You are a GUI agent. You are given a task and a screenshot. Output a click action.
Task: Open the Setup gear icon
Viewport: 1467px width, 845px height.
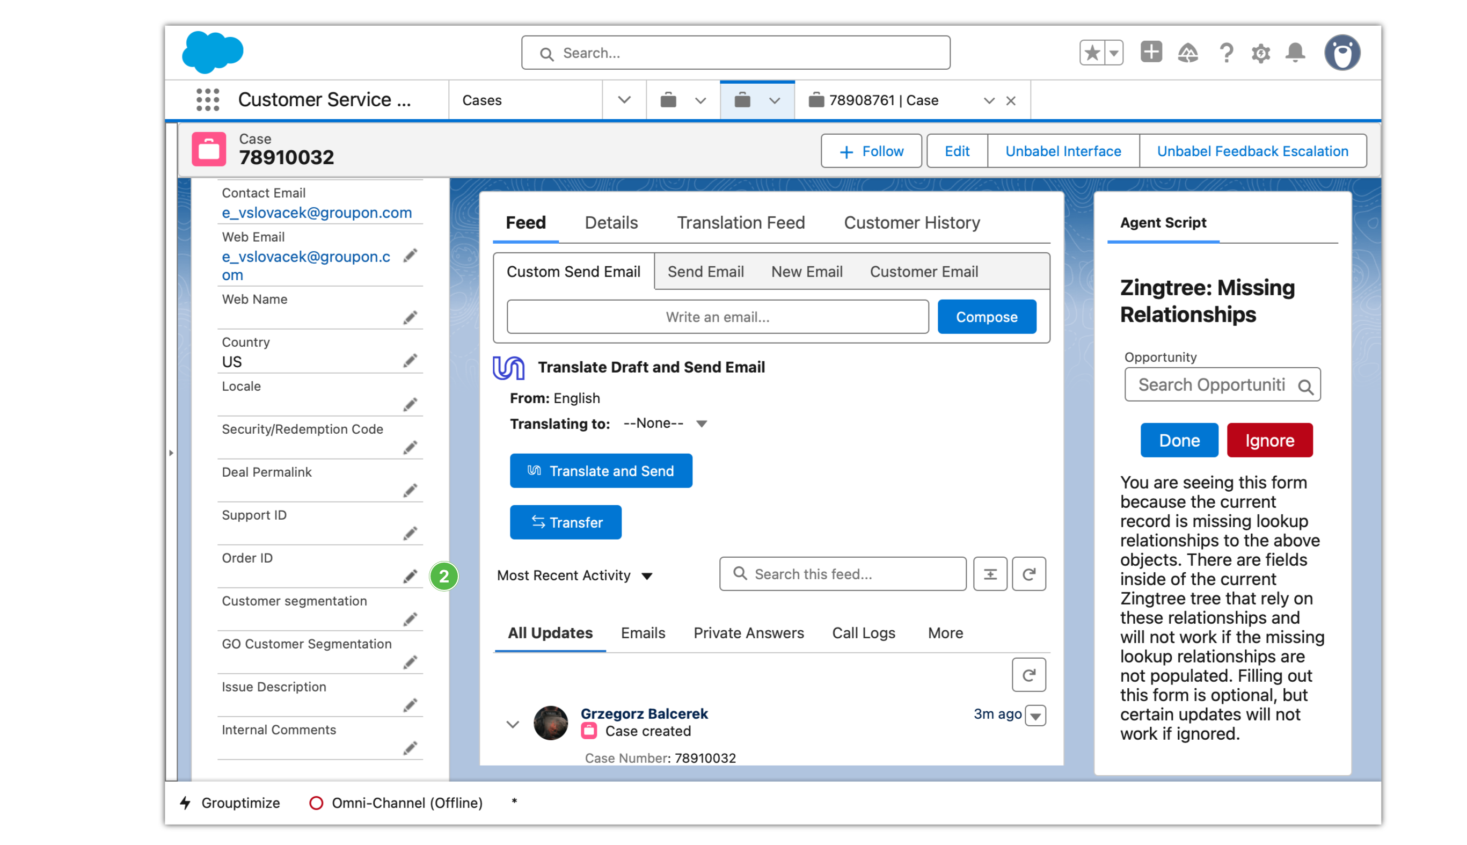pyautogui.click(x=1260, y=53)
